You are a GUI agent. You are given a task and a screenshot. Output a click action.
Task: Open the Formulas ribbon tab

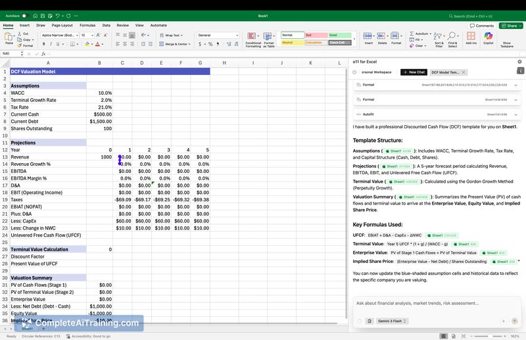click(x=87, y=25)
